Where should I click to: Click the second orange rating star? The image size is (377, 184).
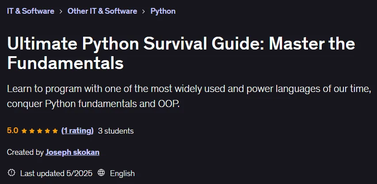[32, 131]
